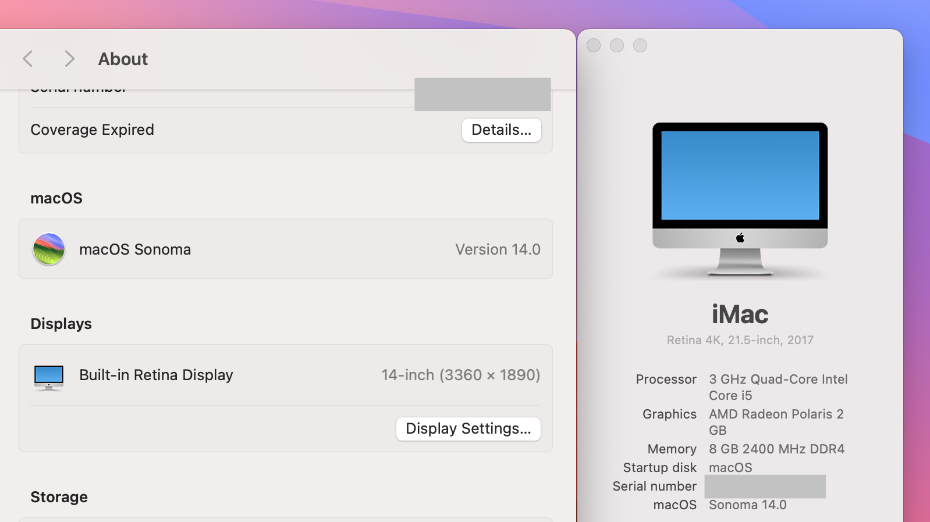
Task: Select the macOS Sonoma name text
Action: click(135, 249)
